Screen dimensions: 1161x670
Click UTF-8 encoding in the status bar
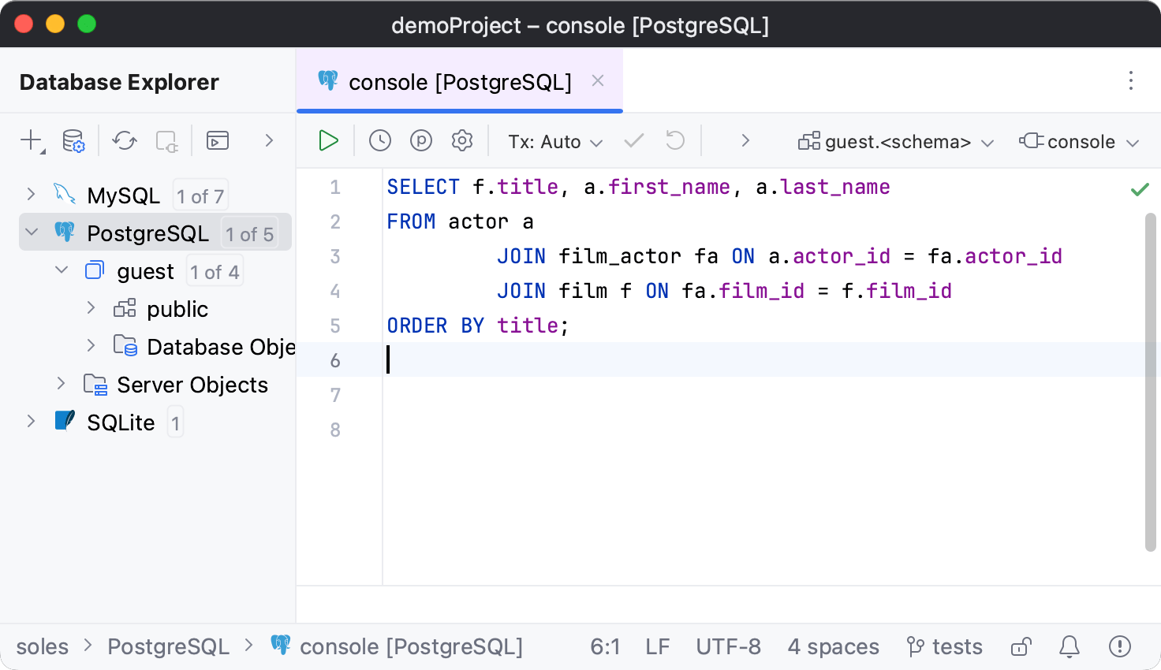(x=727, y=646)
